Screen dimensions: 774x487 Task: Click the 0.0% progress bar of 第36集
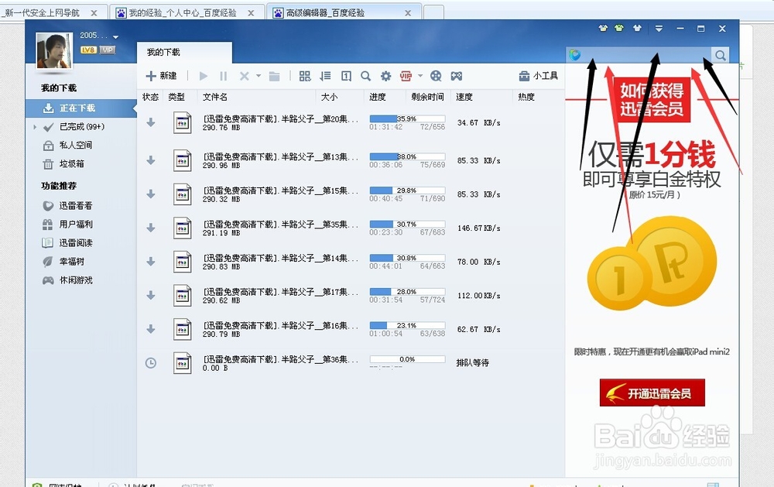pyautogui.click(x=407, y=359)
